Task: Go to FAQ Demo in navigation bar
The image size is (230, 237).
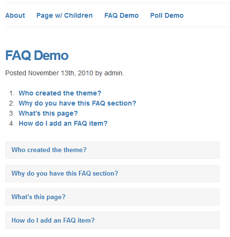Action: 121,15
